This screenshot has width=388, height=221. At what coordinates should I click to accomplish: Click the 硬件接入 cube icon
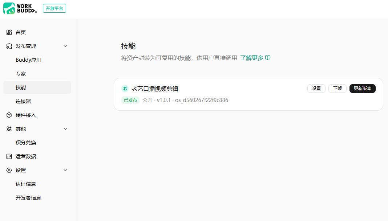click(x=9, y=115)
